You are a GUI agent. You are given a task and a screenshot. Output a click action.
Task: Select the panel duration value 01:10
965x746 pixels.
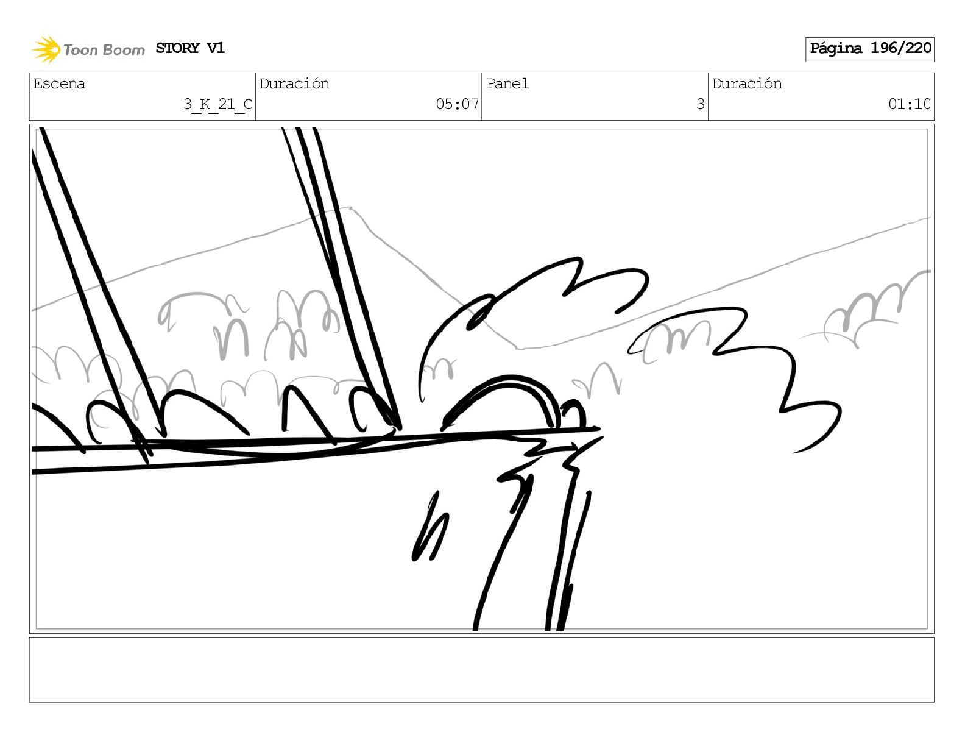[909, 104]
